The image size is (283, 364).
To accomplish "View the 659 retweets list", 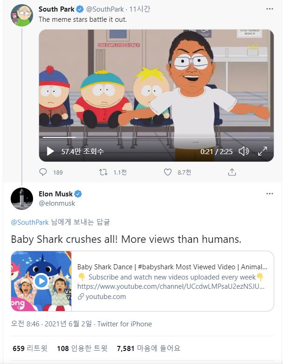I will pyautogui.click(x=26, y=348).
